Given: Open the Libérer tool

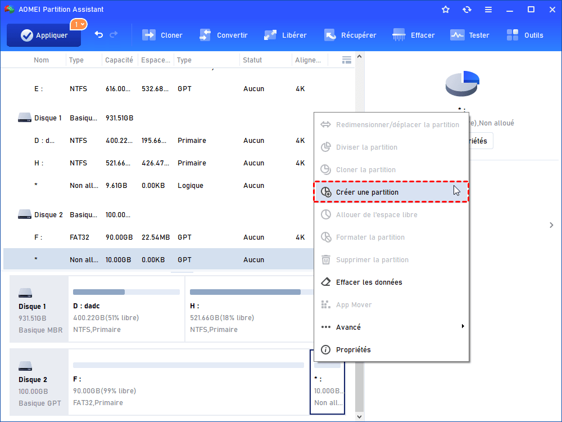Looking at the screenshot, I should point(285,35).
